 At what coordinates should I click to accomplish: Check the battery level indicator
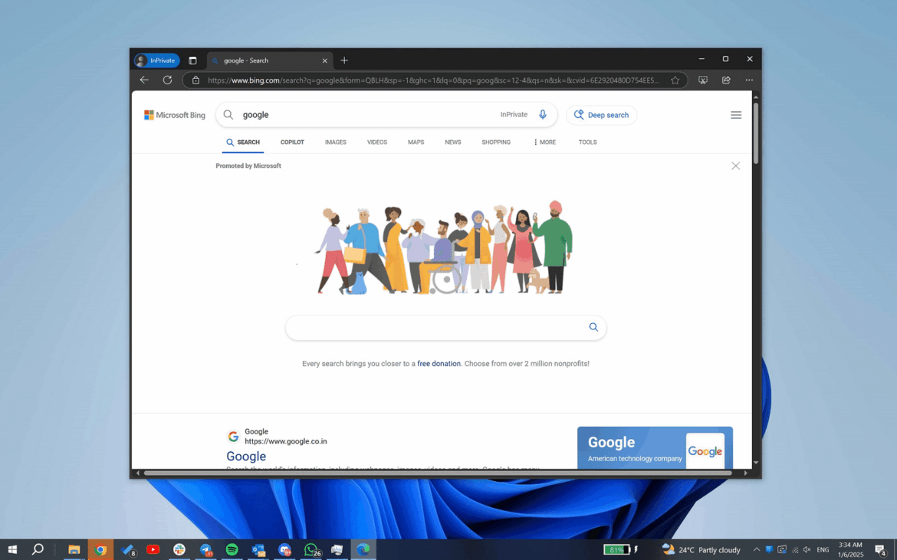[x=618, y=549]
